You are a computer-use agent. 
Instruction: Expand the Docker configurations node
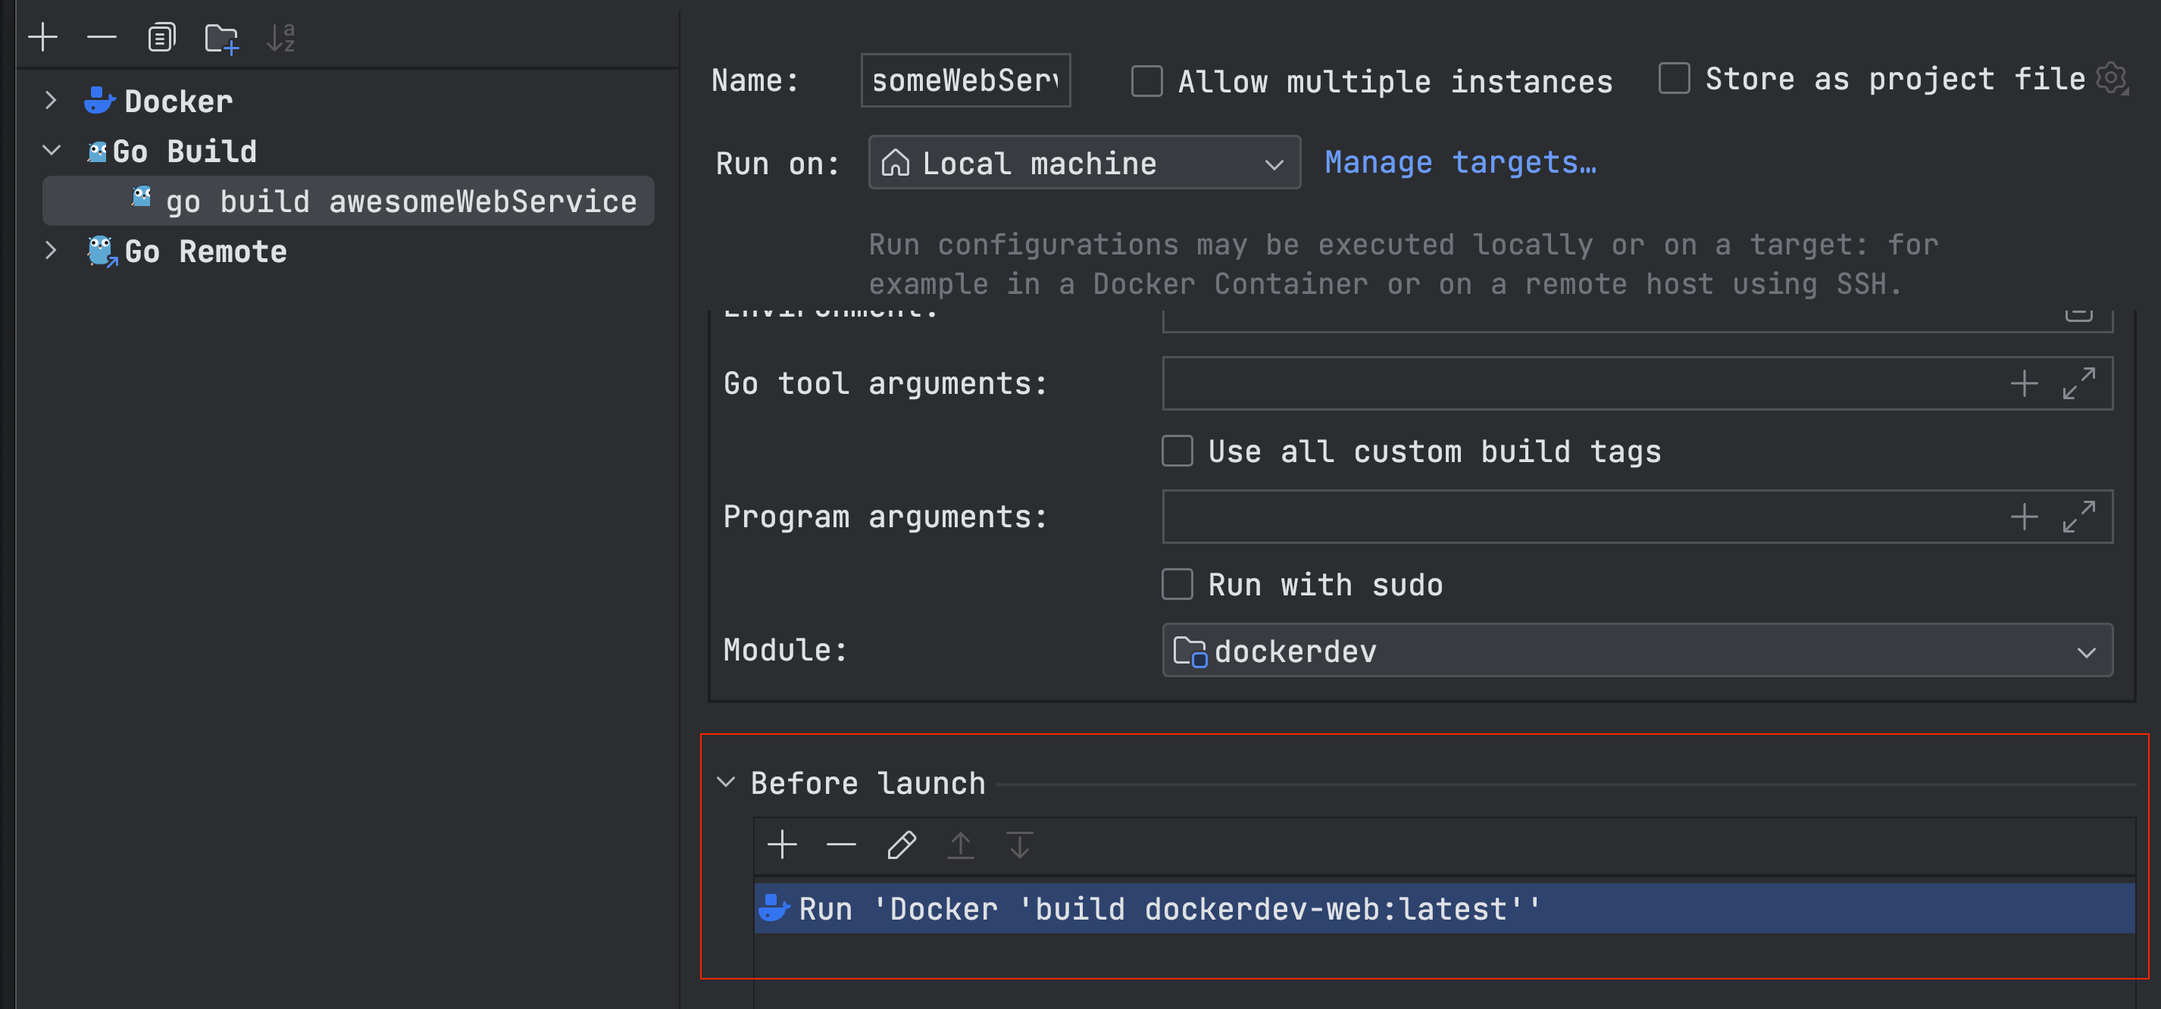50,101
